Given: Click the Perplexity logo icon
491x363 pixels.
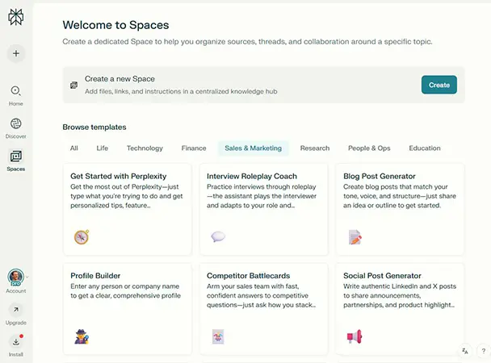Looking at the screenshot, I should pos(15,17).
